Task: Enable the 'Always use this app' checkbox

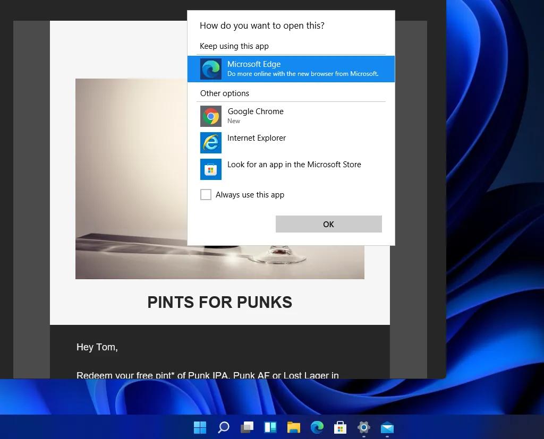Action: pyautogui.click(x=206, y=195)
